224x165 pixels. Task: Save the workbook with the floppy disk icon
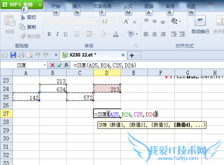click(13, 55)
